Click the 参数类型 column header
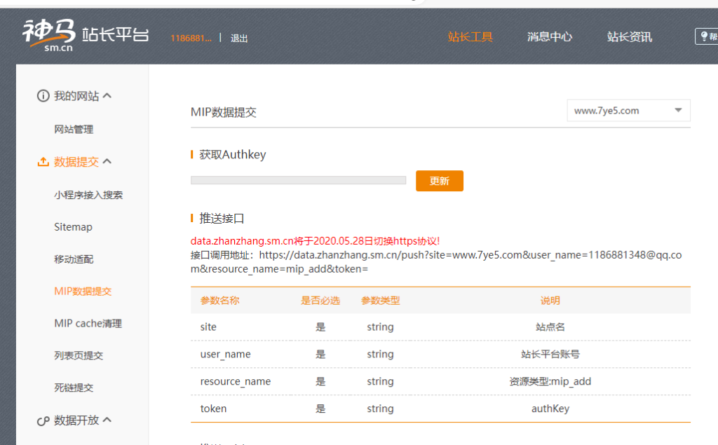Screen dimensions: 718x445 (381, 301)
